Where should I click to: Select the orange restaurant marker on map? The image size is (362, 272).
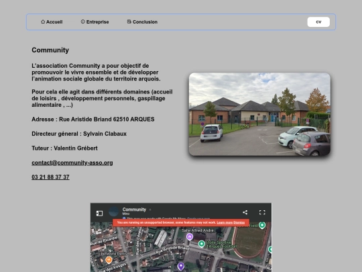click(109, 260)
